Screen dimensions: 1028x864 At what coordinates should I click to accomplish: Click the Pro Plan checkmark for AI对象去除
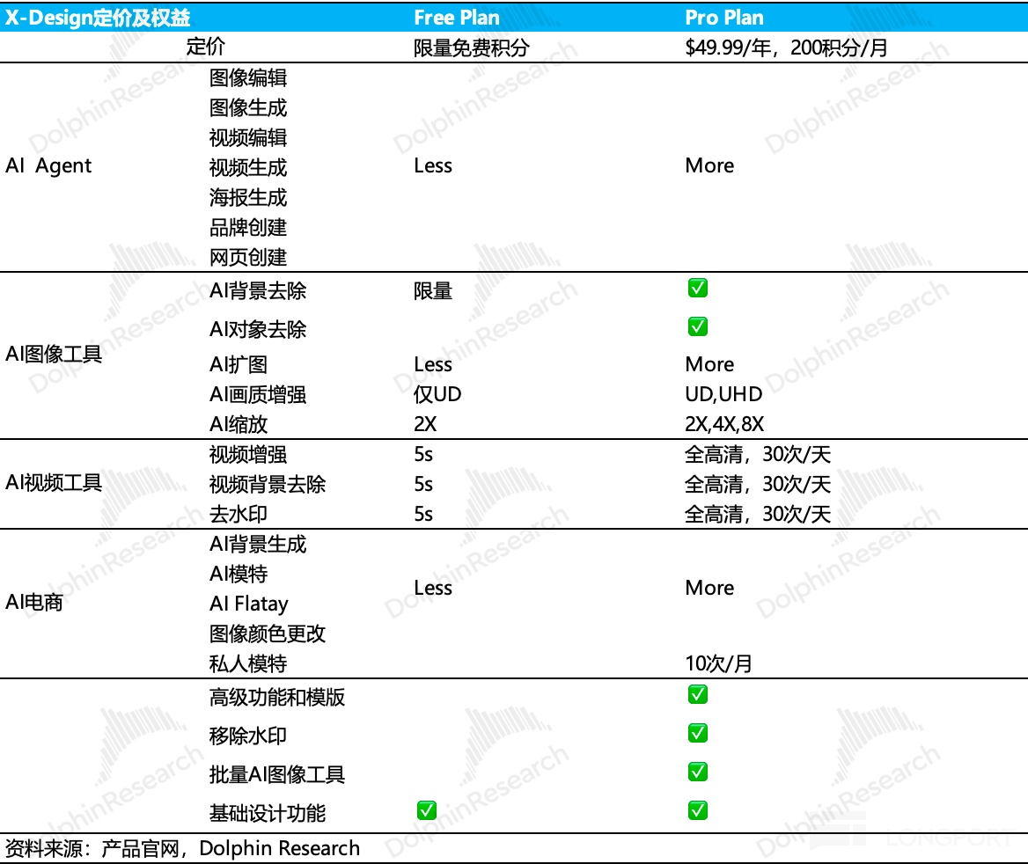coord(697,327)
